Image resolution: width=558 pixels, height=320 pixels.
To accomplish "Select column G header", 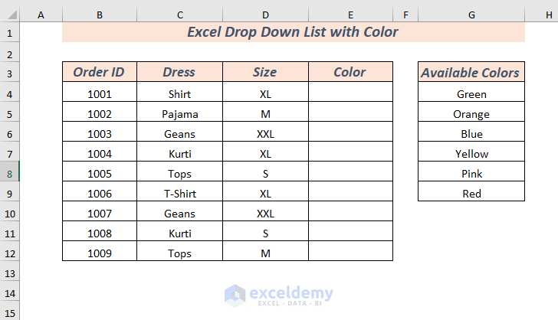I will tap(471, 15).
